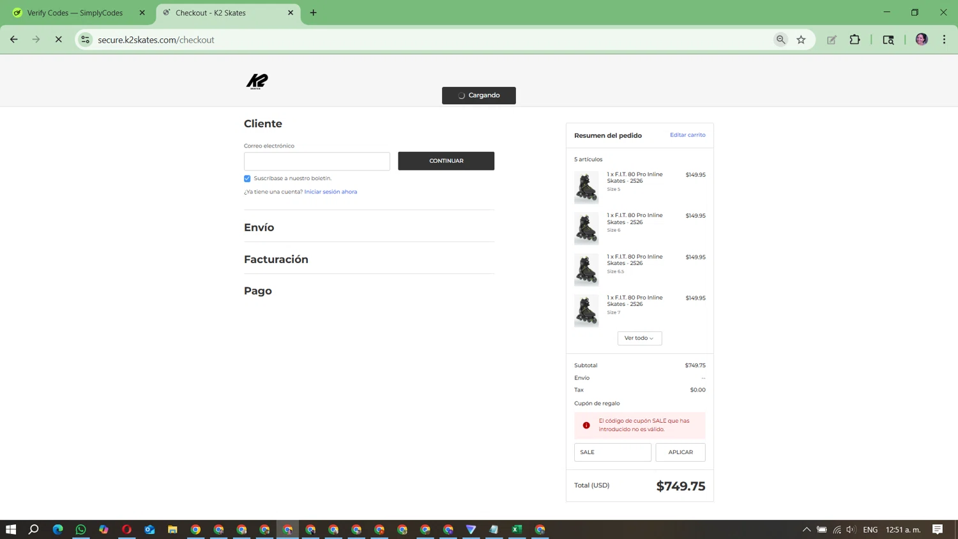Click the Pago section heading
Image resolution: width=958 pixels, height=539 pixels.
pos(258,291)
